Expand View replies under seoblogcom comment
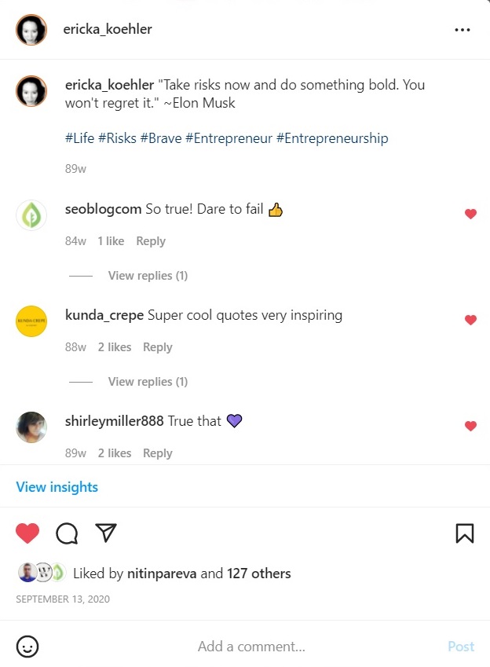This screenshot has height=667, width=490. point(148,276)
